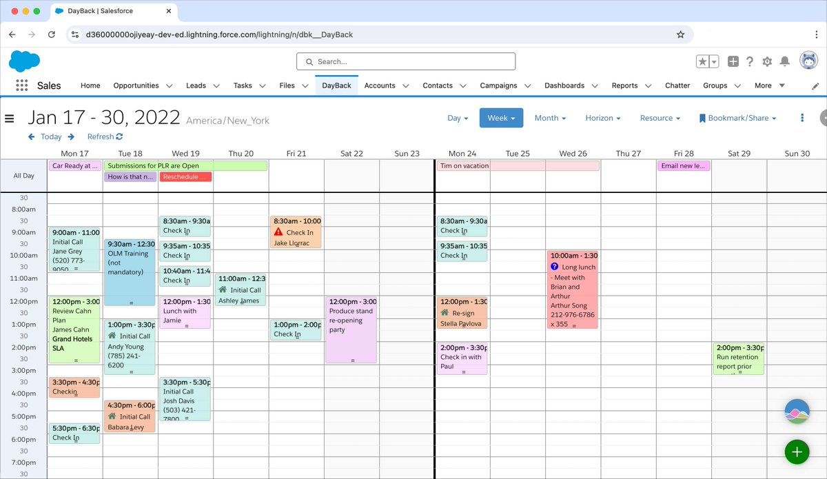Click the home icon on Re-sign event

tap(445, 312)
